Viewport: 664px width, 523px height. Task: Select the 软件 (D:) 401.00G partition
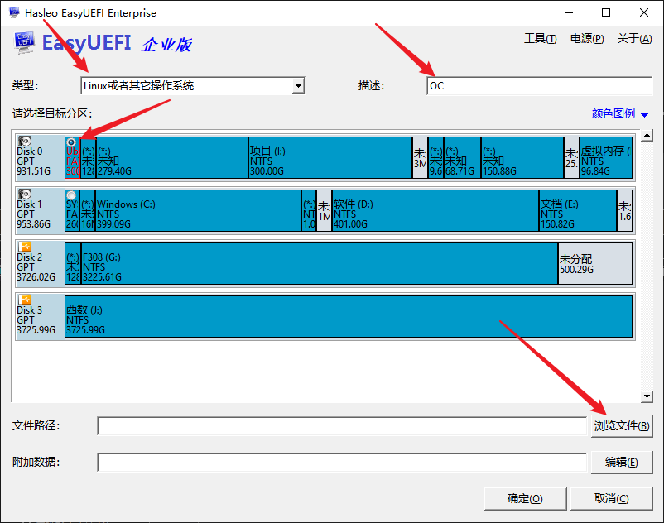pyautogui.click(x=435, y=210)
